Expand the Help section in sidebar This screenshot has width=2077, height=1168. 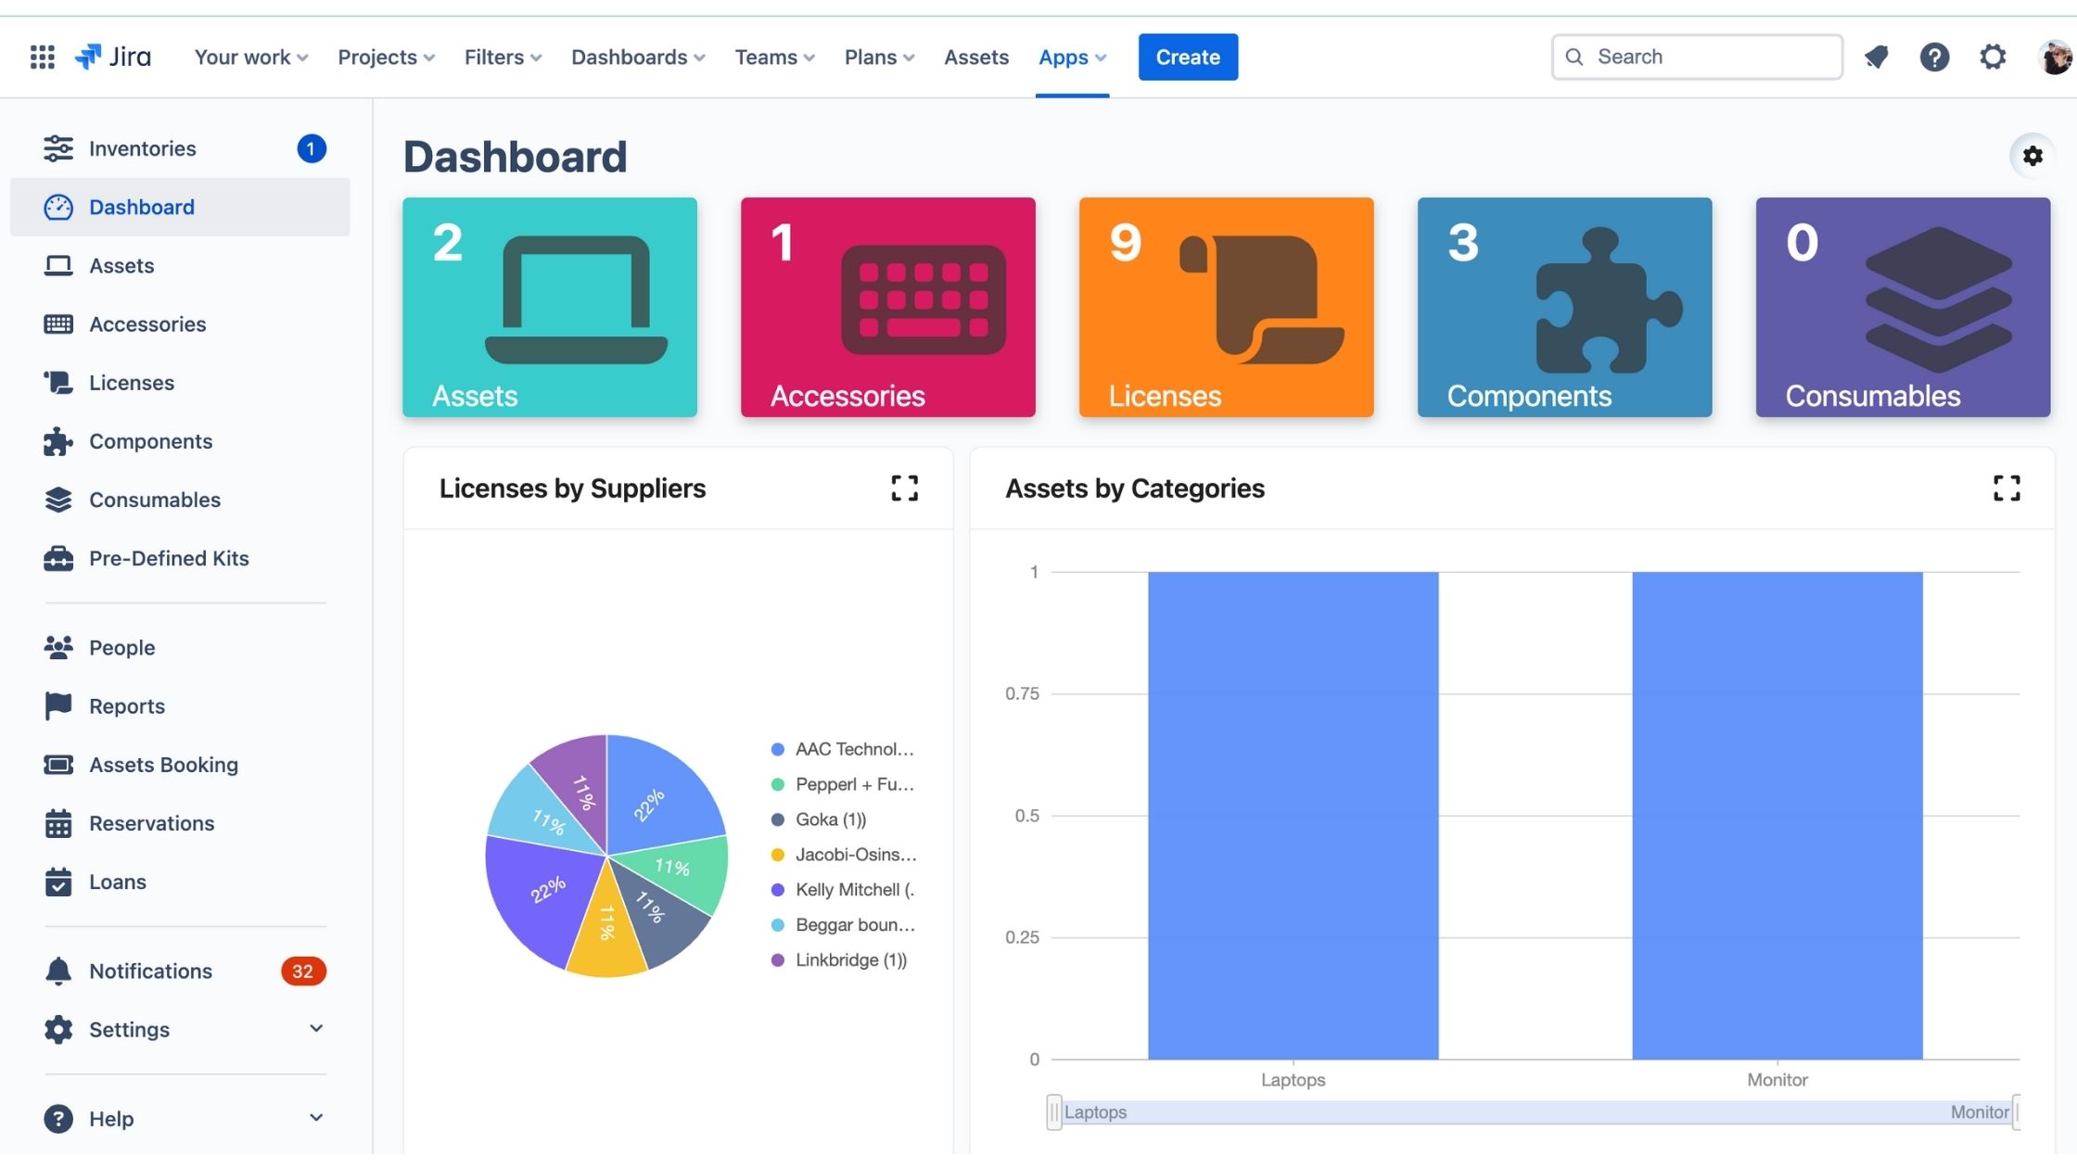[315, 1119]
